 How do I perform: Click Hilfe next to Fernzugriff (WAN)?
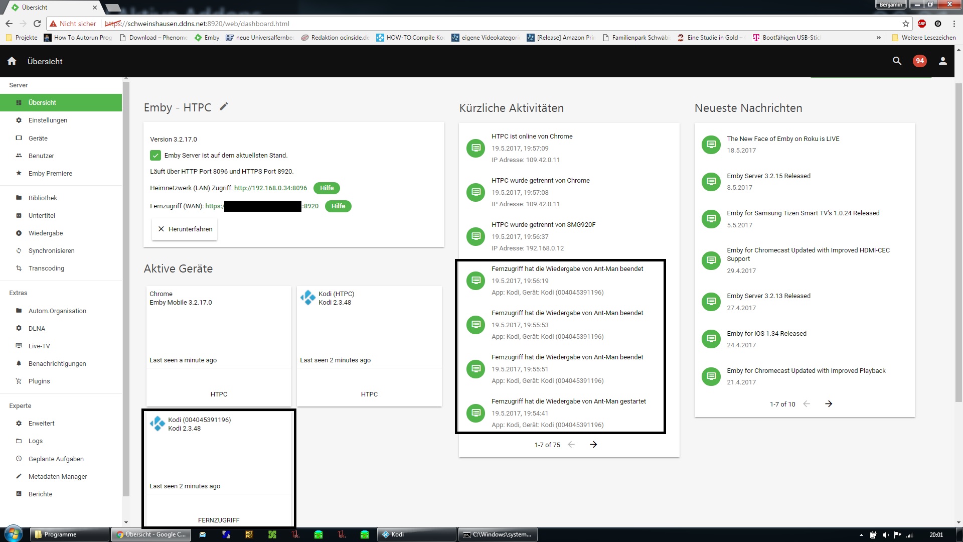pos(338,206)
